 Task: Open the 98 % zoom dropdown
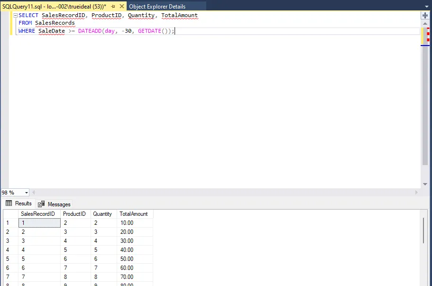point(26,193)
